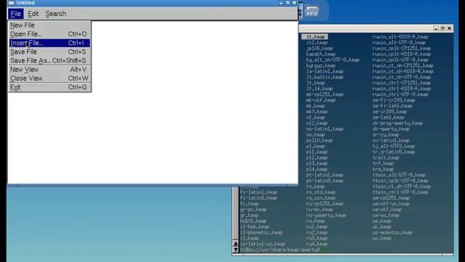465x262 pixels.
Task: Click kyrgyz.kmap in the terminal listing
Action: (x=320, y=65)
